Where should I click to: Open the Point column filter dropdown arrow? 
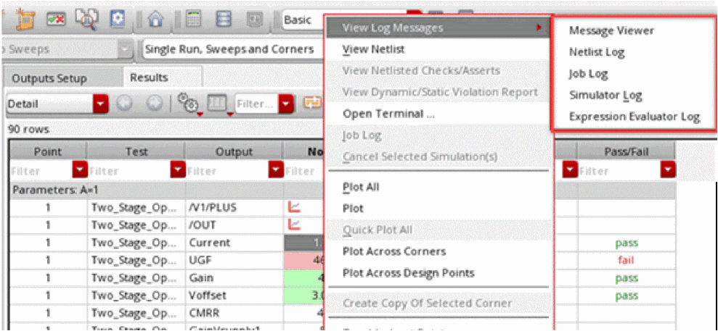pos(80,171)
